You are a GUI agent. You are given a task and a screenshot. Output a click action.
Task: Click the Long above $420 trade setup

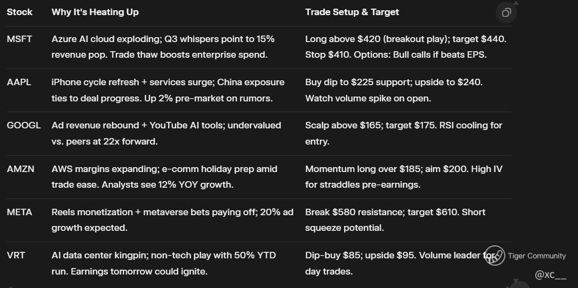point(405,47)
